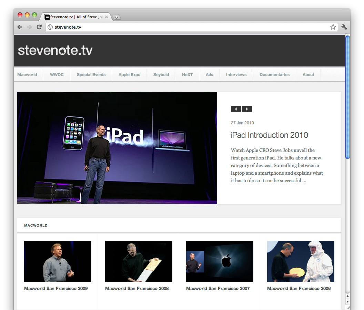Open the Seybold navigation item
364x310 pixels.
[x=161, y=75]
